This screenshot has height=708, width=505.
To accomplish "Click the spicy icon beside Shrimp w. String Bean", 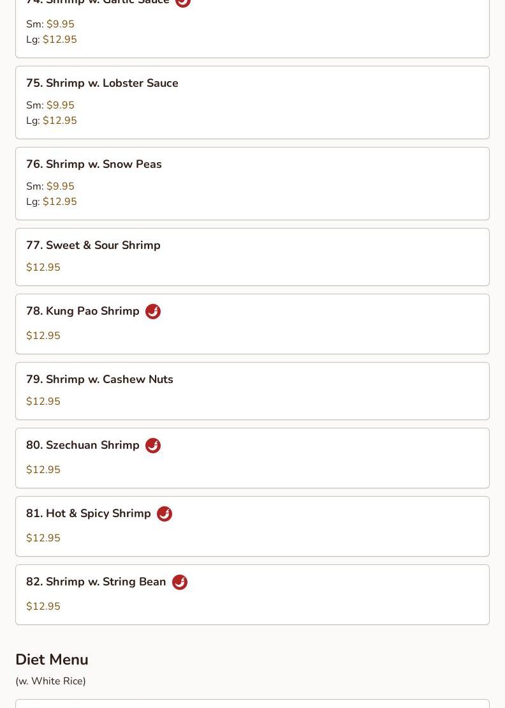I will point(180,582).
